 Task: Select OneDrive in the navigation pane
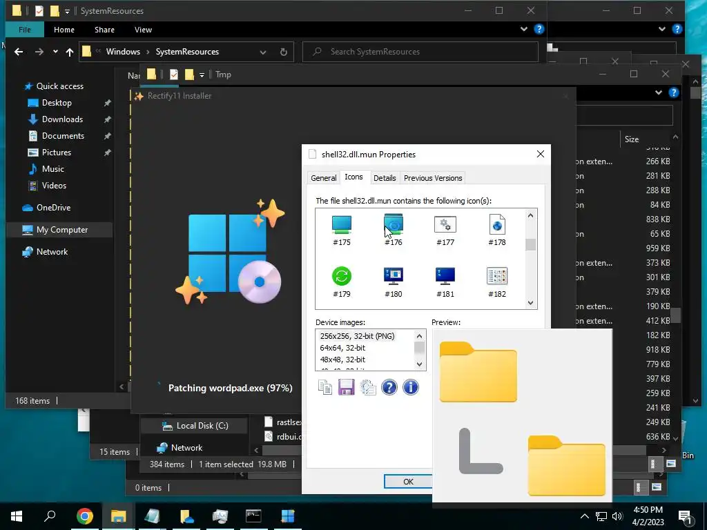pos(53,207)
